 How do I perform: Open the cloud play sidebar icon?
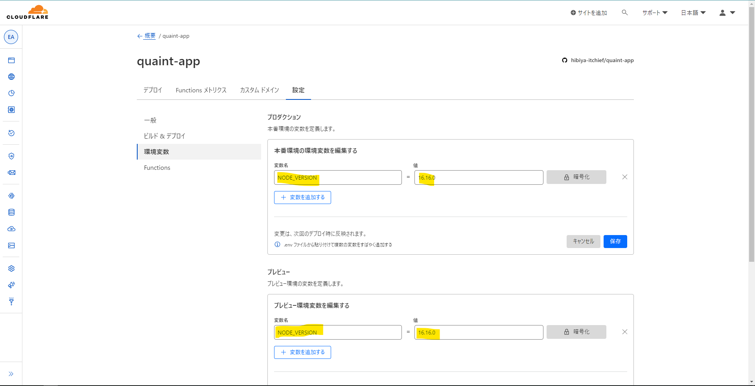pyautogui.click(x=11, y=229)
